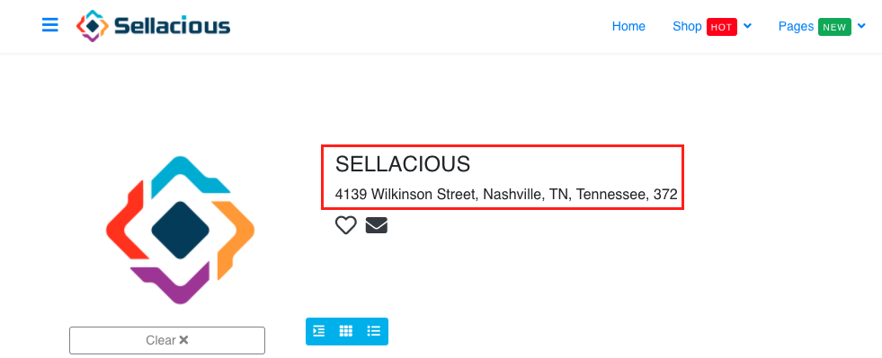Go to the Home page
Image resolution: width=882 pixels, height=358 pixels.
[628, 26]
